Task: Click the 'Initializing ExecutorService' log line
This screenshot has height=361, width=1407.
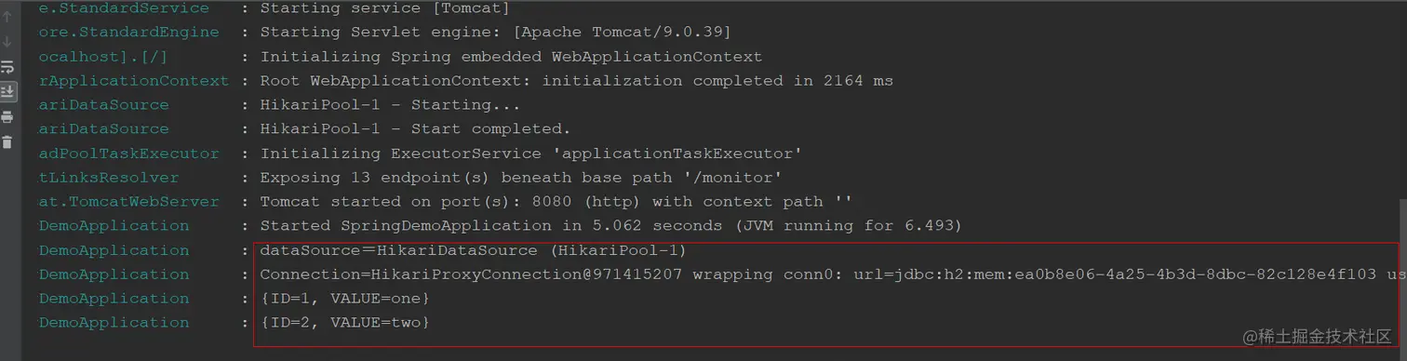Action: (x=530, y=153)
